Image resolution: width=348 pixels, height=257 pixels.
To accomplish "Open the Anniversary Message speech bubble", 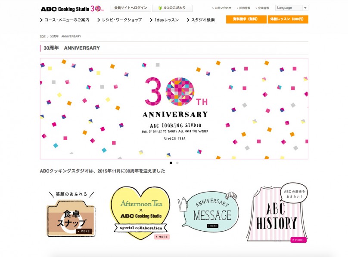I will [x=208, y=211].
